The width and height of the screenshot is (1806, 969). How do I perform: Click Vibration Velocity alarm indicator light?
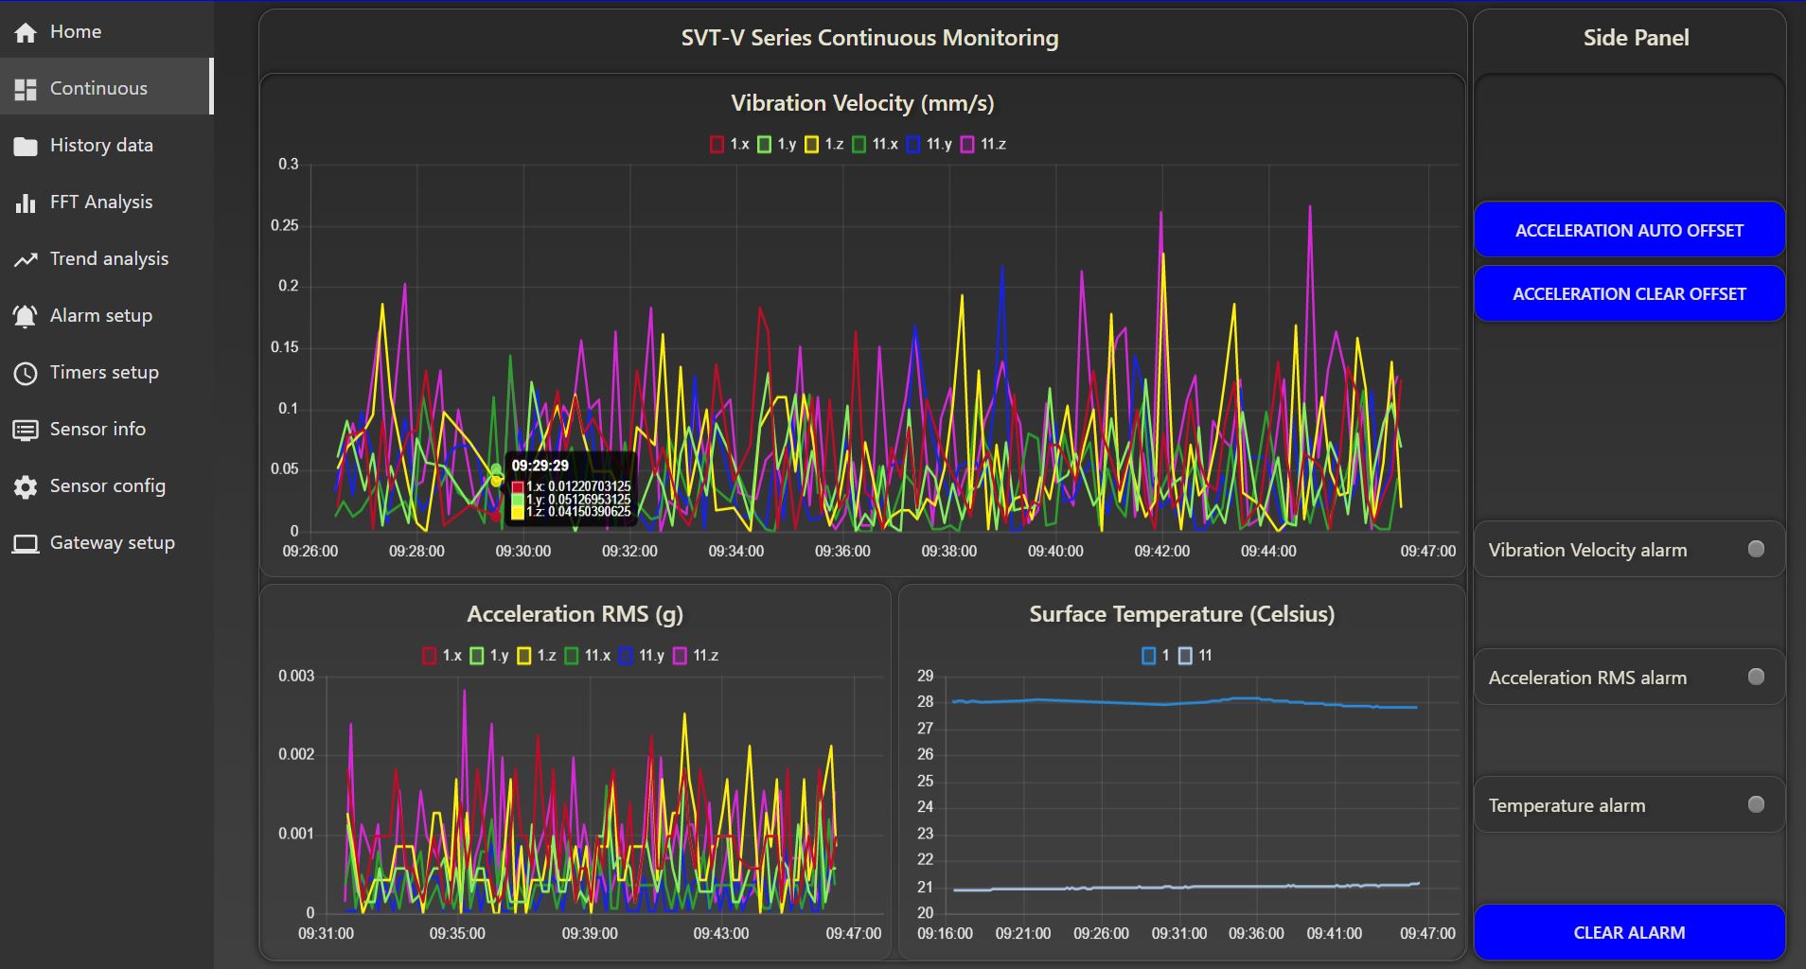pyautogui.click(x=1756, y=549)
